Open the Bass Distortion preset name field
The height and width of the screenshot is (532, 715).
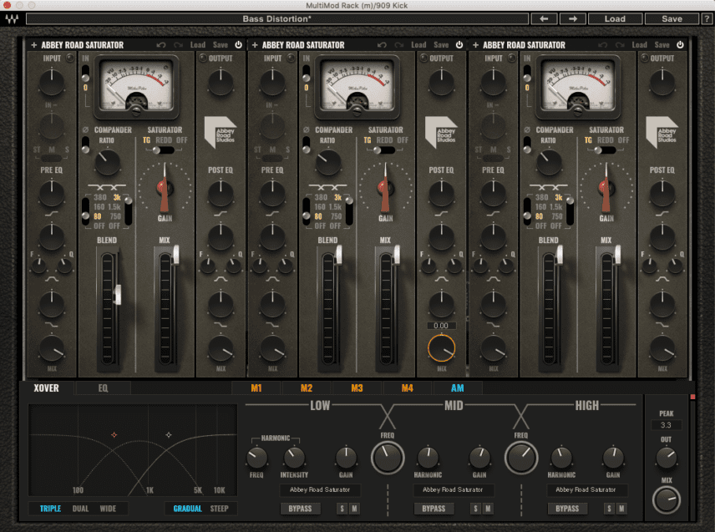277,18
